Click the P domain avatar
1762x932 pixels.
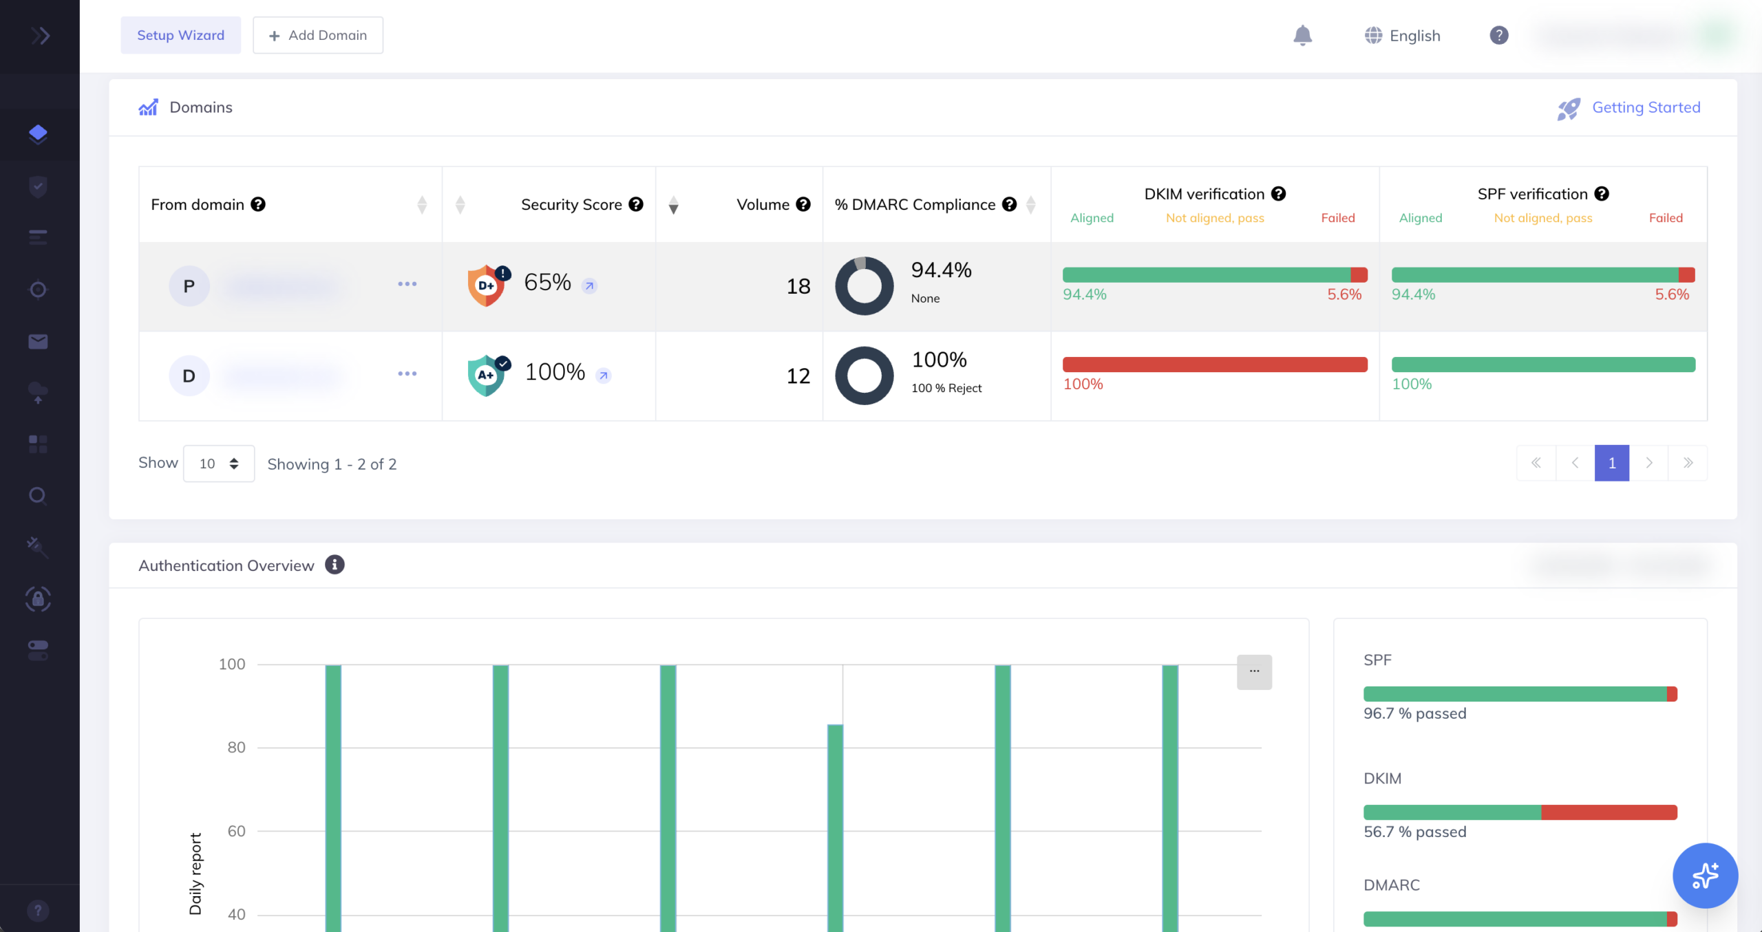pos(189,286)
